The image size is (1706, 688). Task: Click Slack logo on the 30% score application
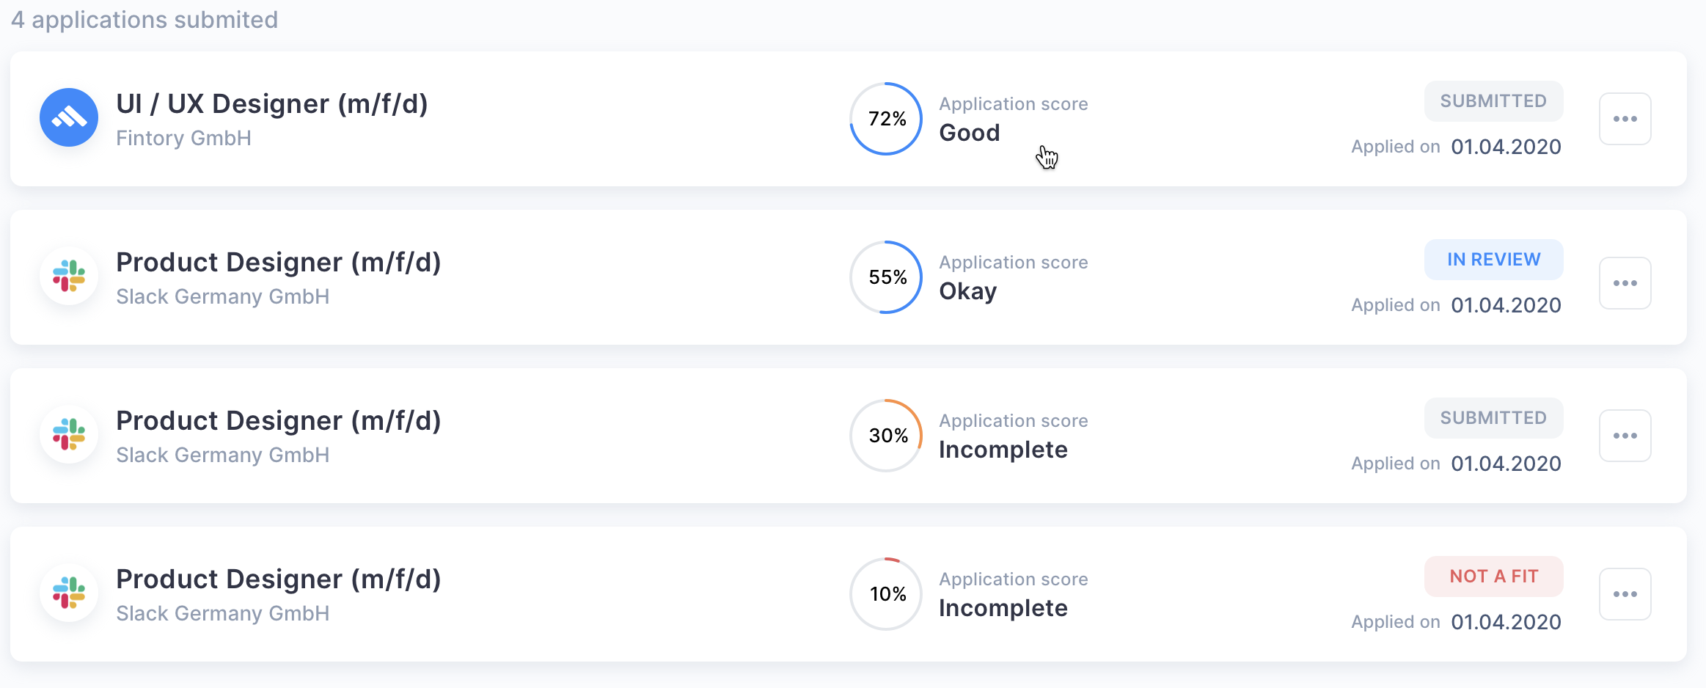69,434
